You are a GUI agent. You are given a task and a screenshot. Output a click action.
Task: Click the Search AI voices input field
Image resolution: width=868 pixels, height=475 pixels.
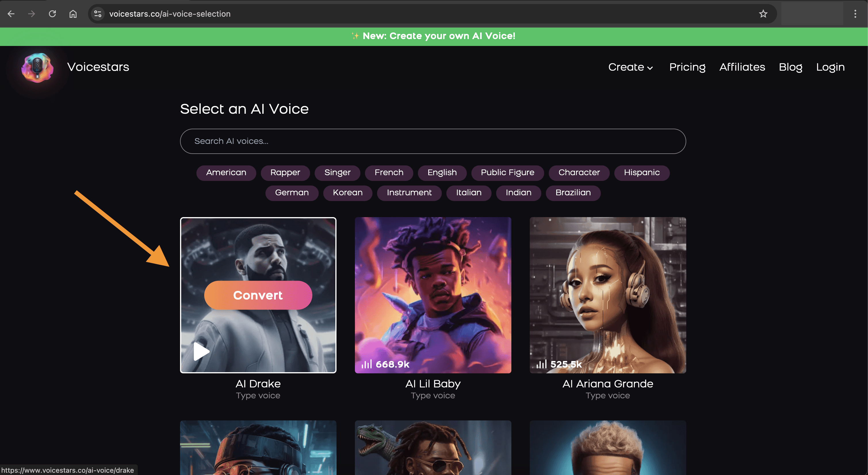[x=433, y=141]
